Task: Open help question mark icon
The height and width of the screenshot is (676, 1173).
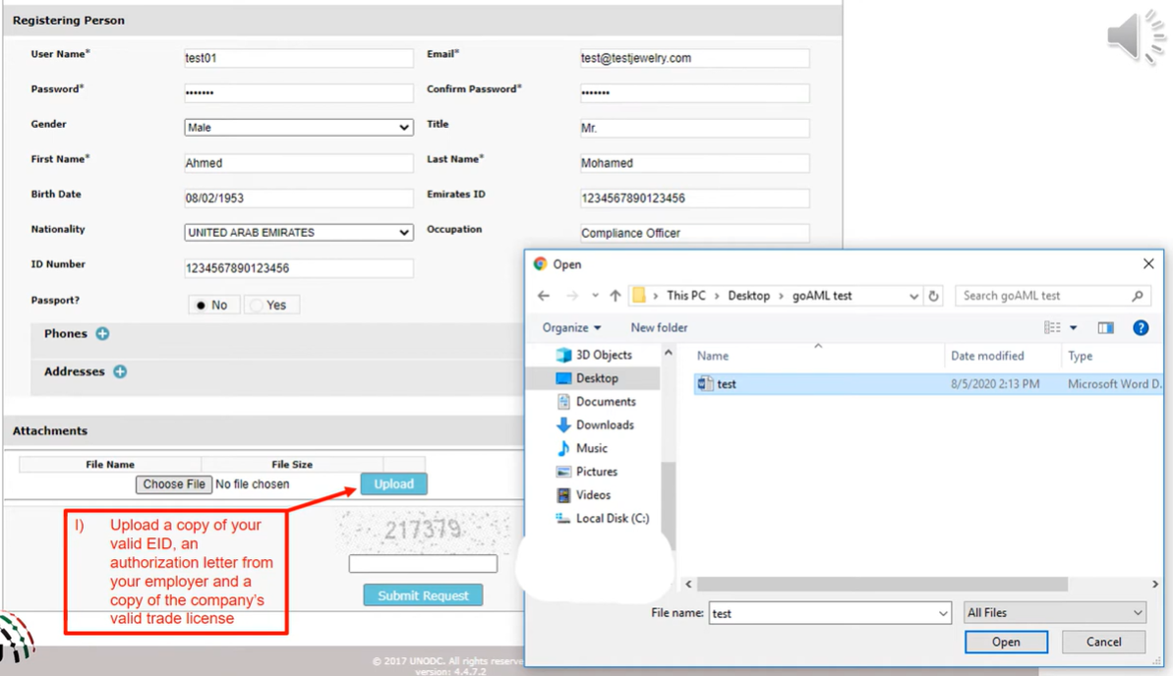Action: pyautogui.click(x=1141, y=328)
